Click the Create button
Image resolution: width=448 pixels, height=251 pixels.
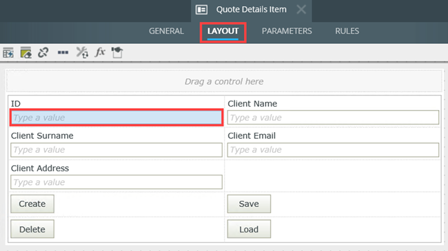pos(32,204)
